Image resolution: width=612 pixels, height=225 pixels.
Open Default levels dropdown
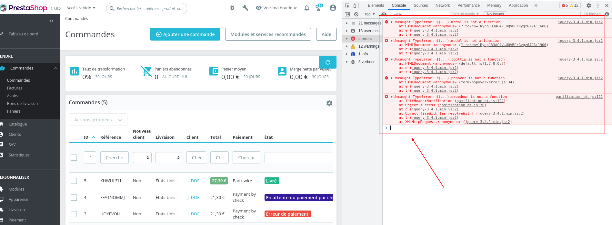(465, 14)
